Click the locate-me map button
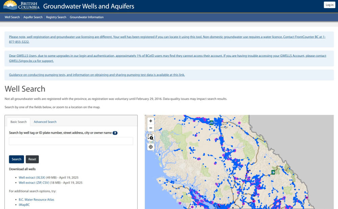 click(151, 147)
